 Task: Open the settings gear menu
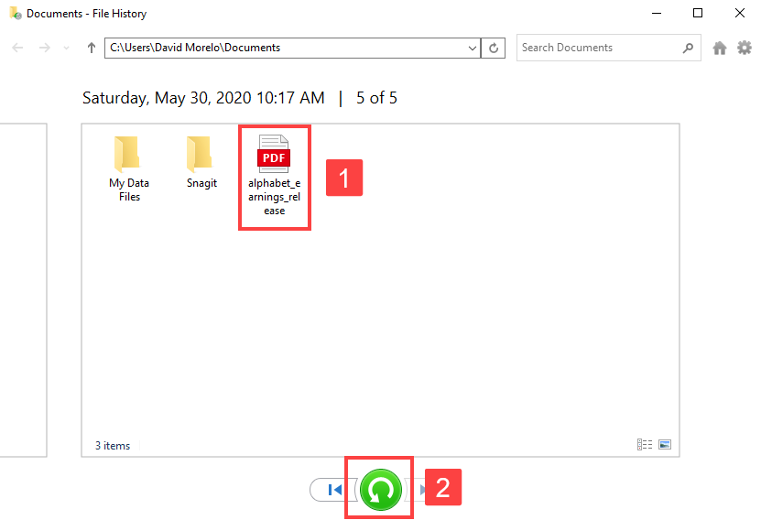[x=744, y=48]
